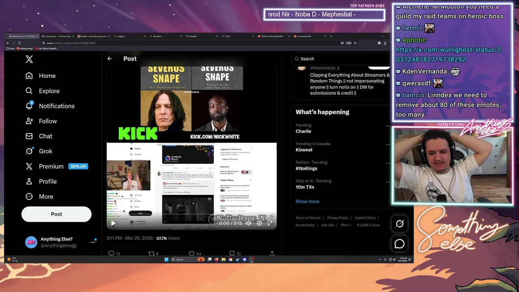The image size is (519, 292).
Task: Open Terms of Service link
Action: pos(308,218)
